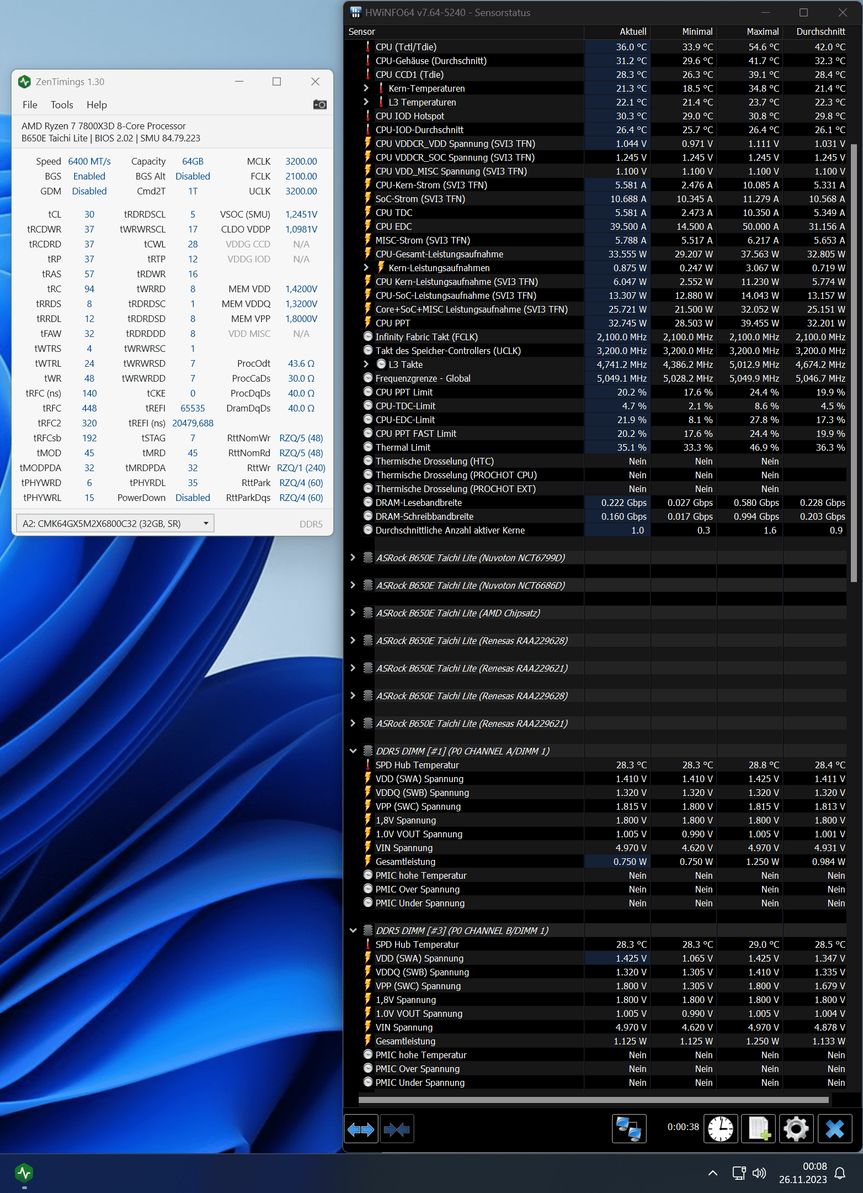
Task: Click the collapse-layout arrows icon in HWiNFO
Action: tap(397, 1129)
